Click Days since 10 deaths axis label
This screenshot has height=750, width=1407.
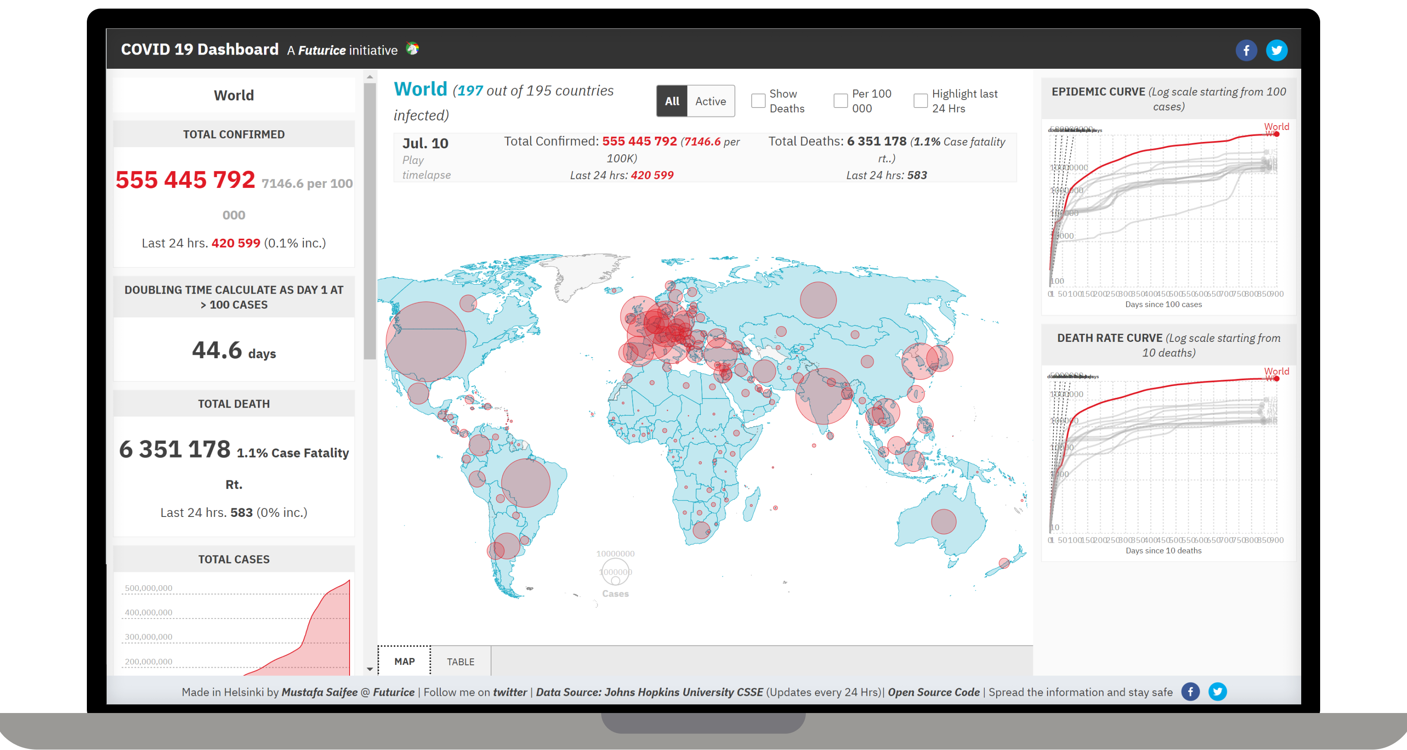tap(1163, 550)
